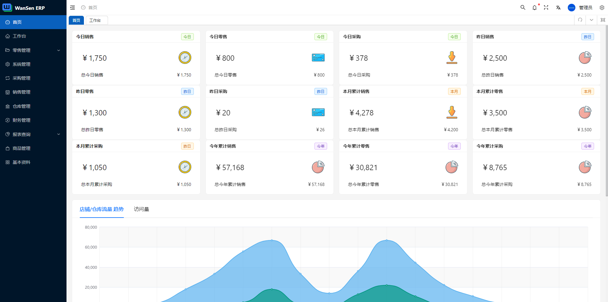The image size is (608, 302).
Task: Click the clock icon in 今日销售 card
Action: tap(185, 58)
